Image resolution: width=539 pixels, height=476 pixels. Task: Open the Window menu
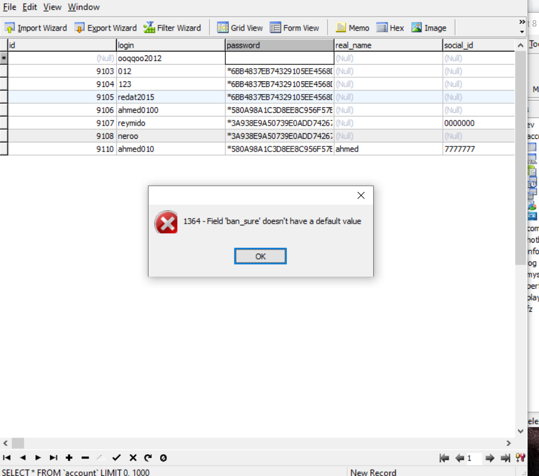click(83, 7)
